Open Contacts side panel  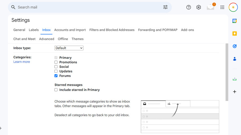pyautogui.click(x=235, y=59)
